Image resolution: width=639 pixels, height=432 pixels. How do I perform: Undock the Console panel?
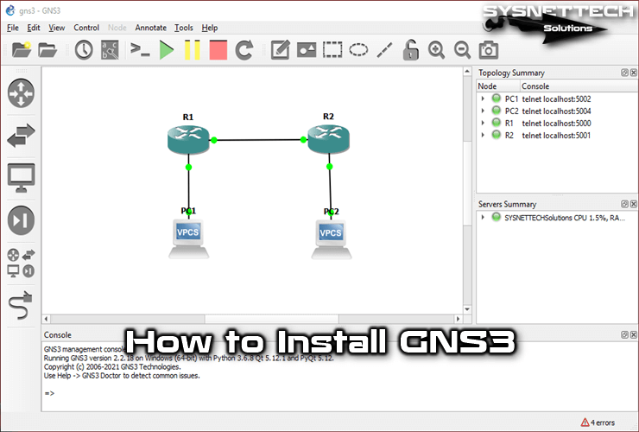(x=624, y=334)
